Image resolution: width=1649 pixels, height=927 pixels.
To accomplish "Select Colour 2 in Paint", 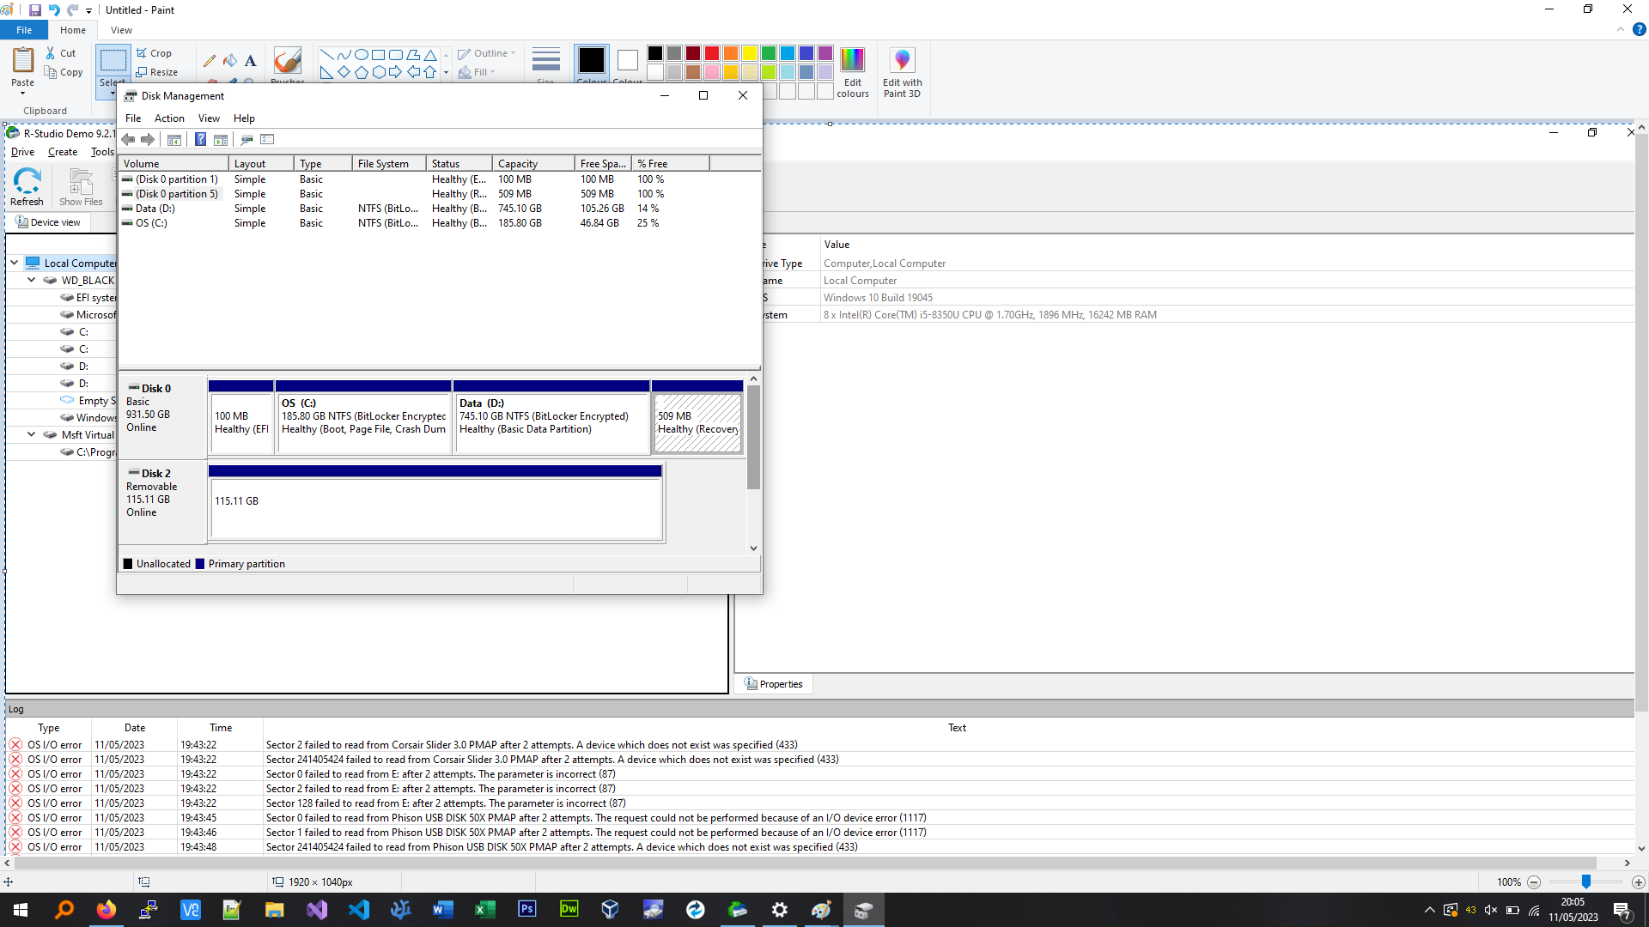I will click(x=628, y=64).
